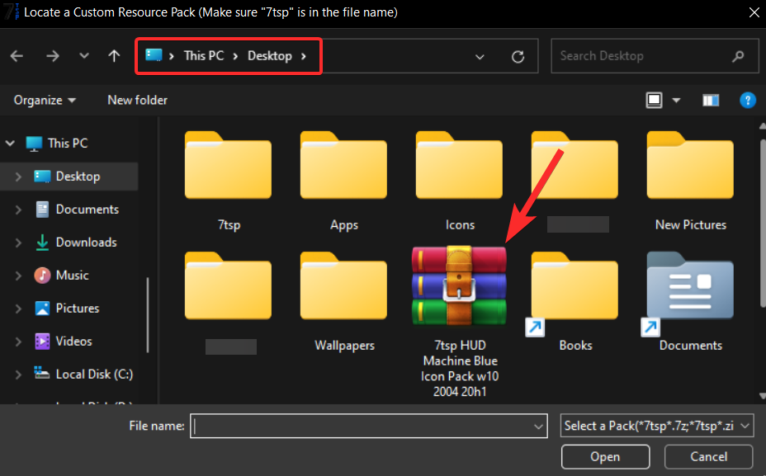The width and height of the screenshot is (766, 476).
Task: Expand the Downloads tree node arrow
Action: coord(18,243)
